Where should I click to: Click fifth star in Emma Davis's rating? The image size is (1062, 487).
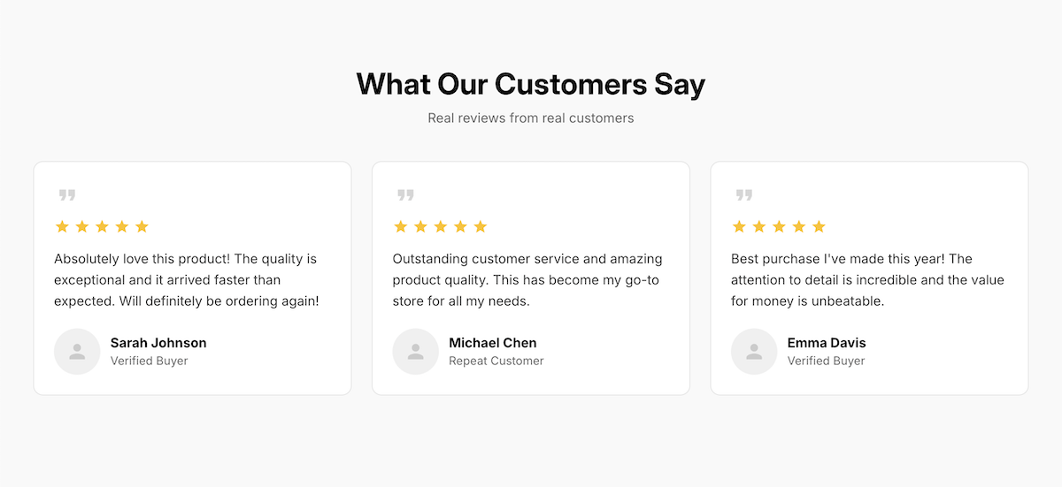(819, 226)
